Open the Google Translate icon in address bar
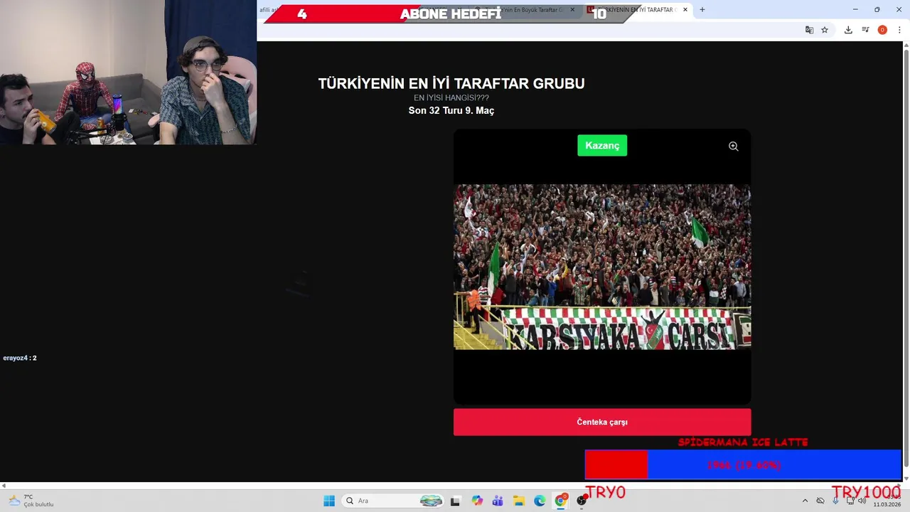The width and height of the screenshot is (910, 512). 809,30
